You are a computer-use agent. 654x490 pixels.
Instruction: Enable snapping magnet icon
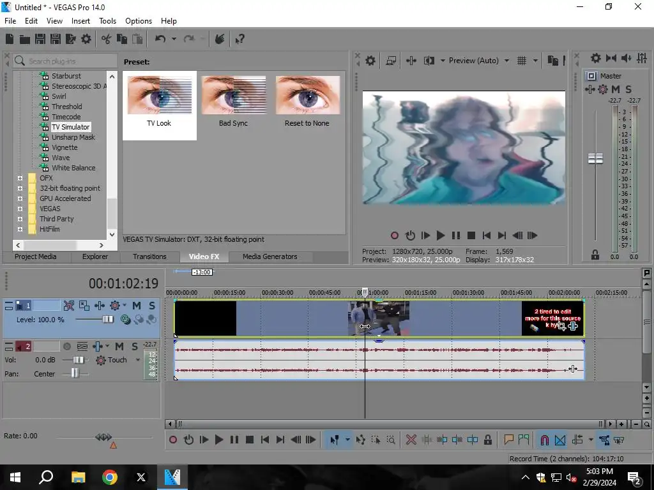tap(545, 440)
